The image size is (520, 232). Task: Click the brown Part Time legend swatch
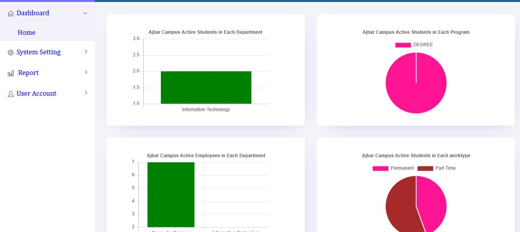[425, 168]
